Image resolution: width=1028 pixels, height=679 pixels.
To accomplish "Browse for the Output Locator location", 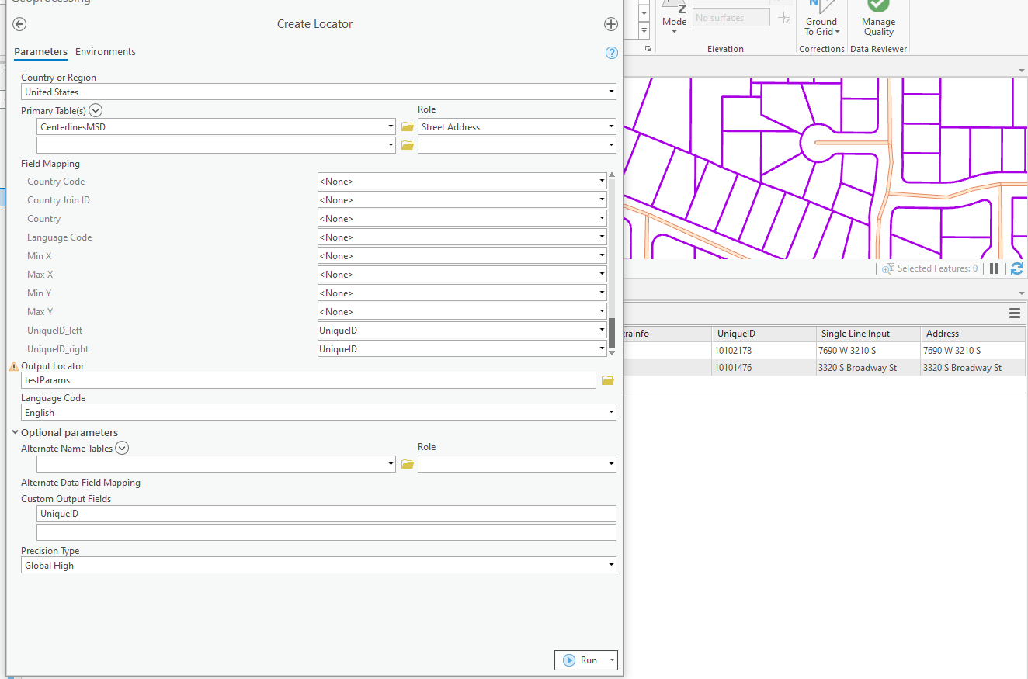I will (x=607, y=380).
